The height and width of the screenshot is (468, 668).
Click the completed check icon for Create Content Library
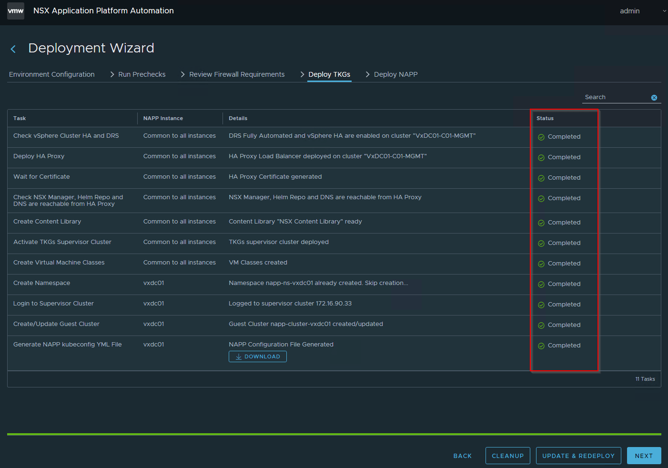pyautogui.click(x=541, y=223)
